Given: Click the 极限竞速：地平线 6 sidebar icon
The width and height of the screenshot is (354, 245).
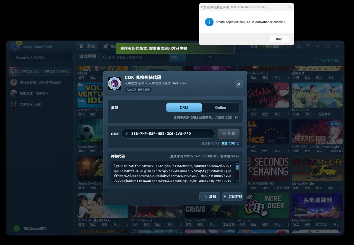Looking at the screenshot, I should tap(13, 93).
